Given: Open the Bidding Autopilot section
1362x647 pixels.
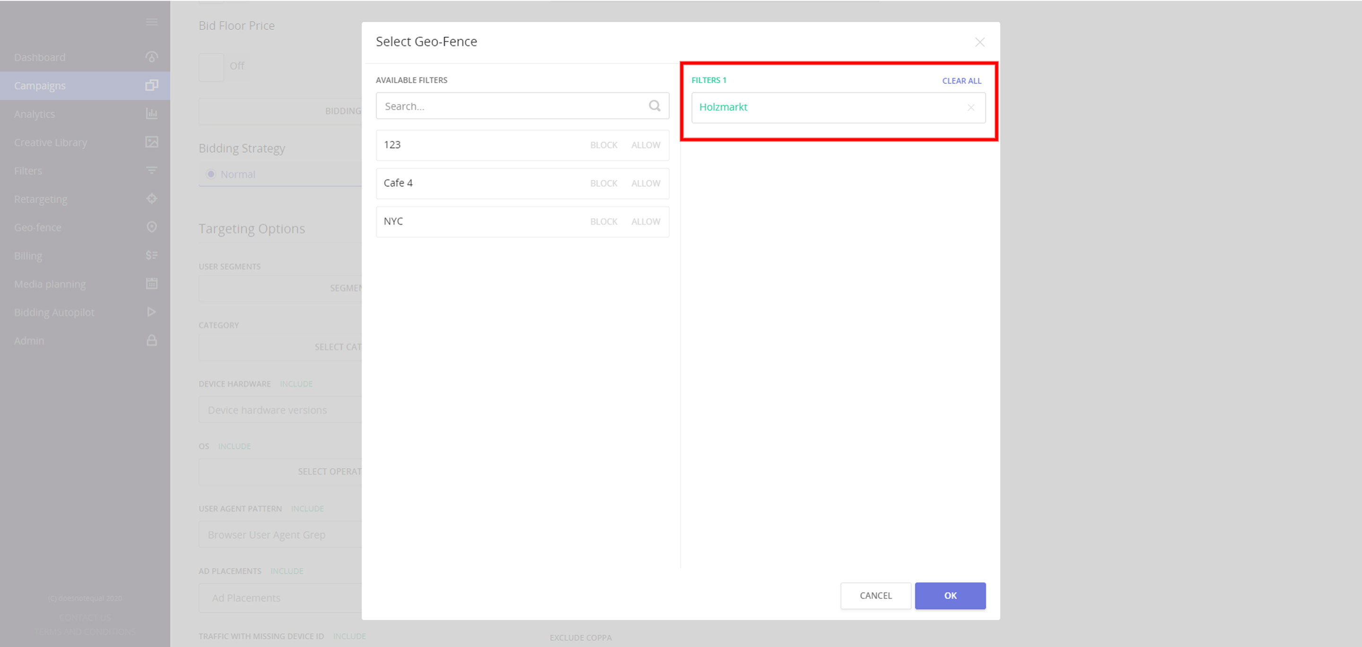Looking at the screenshot, I should [x=152, y=312].
